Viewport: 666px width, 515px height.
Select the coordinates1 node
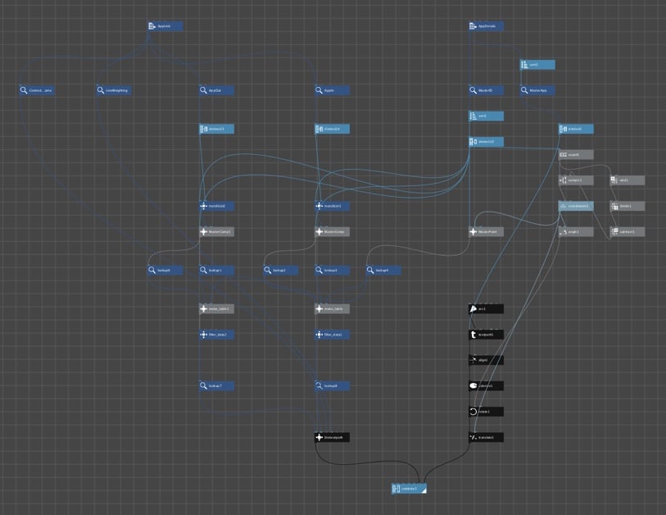coord(577,206)
